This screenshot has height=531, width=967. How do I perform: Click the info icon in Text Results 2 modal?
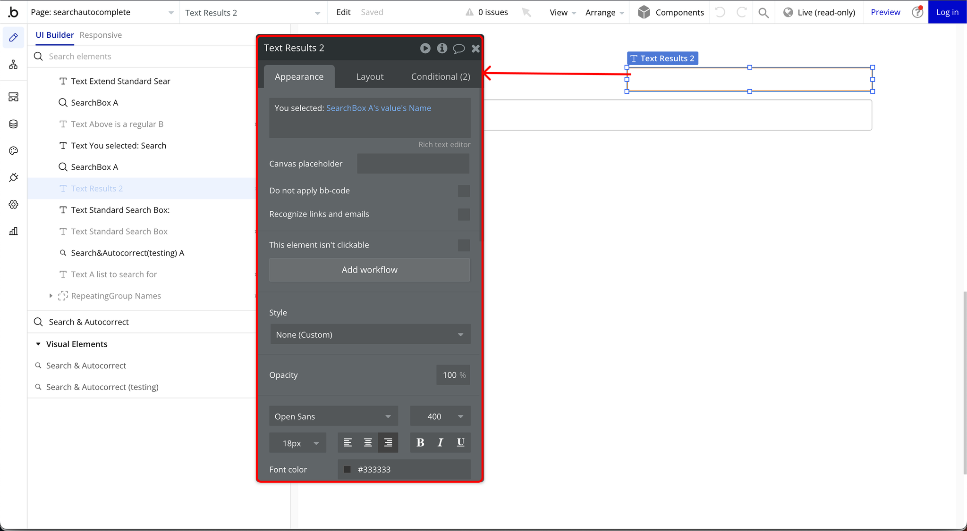coord(442,48)
